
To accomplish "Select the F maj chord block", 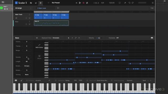I will (x=47, y=16).
